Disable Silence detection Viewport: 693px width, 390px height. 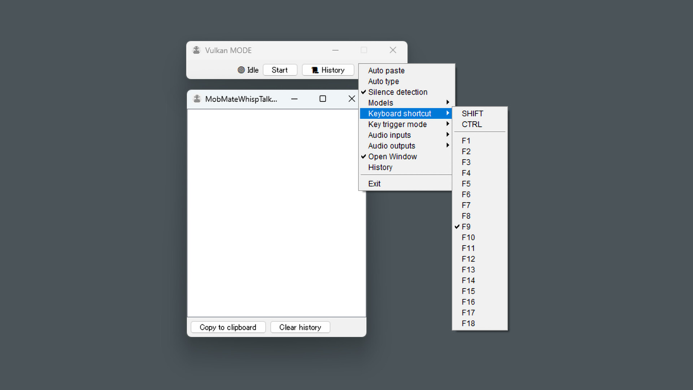[x=397, y=92]
